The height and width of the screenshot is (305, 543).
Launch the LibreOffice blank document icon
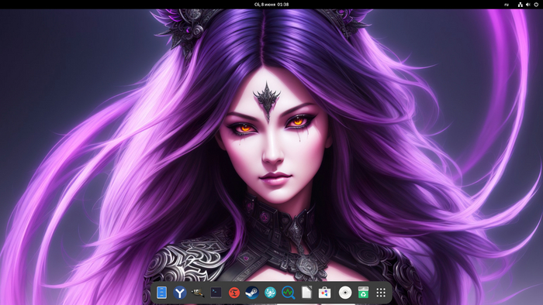coord(306,293)
